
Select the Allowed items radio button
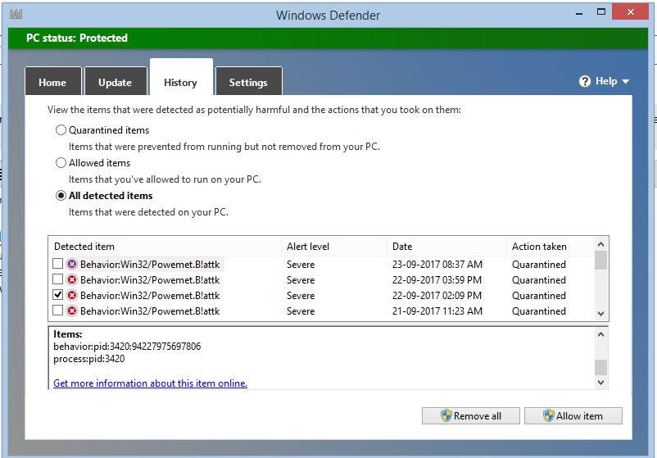[61, 162]
